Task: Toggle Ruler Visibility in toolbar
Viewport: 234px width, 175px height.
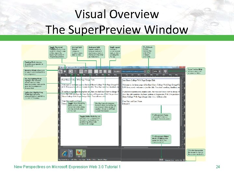Action: pyautogui.click(x=81, y=71)
